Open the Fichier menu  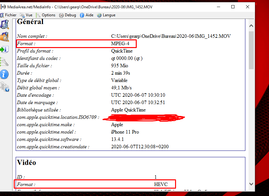coord(8,15)
